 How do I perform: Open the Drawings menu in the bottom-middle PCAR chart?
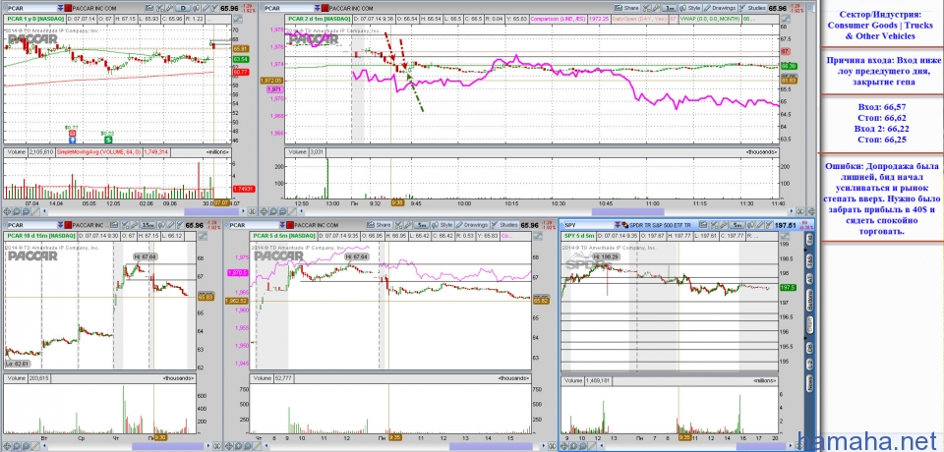pos(473,225)
